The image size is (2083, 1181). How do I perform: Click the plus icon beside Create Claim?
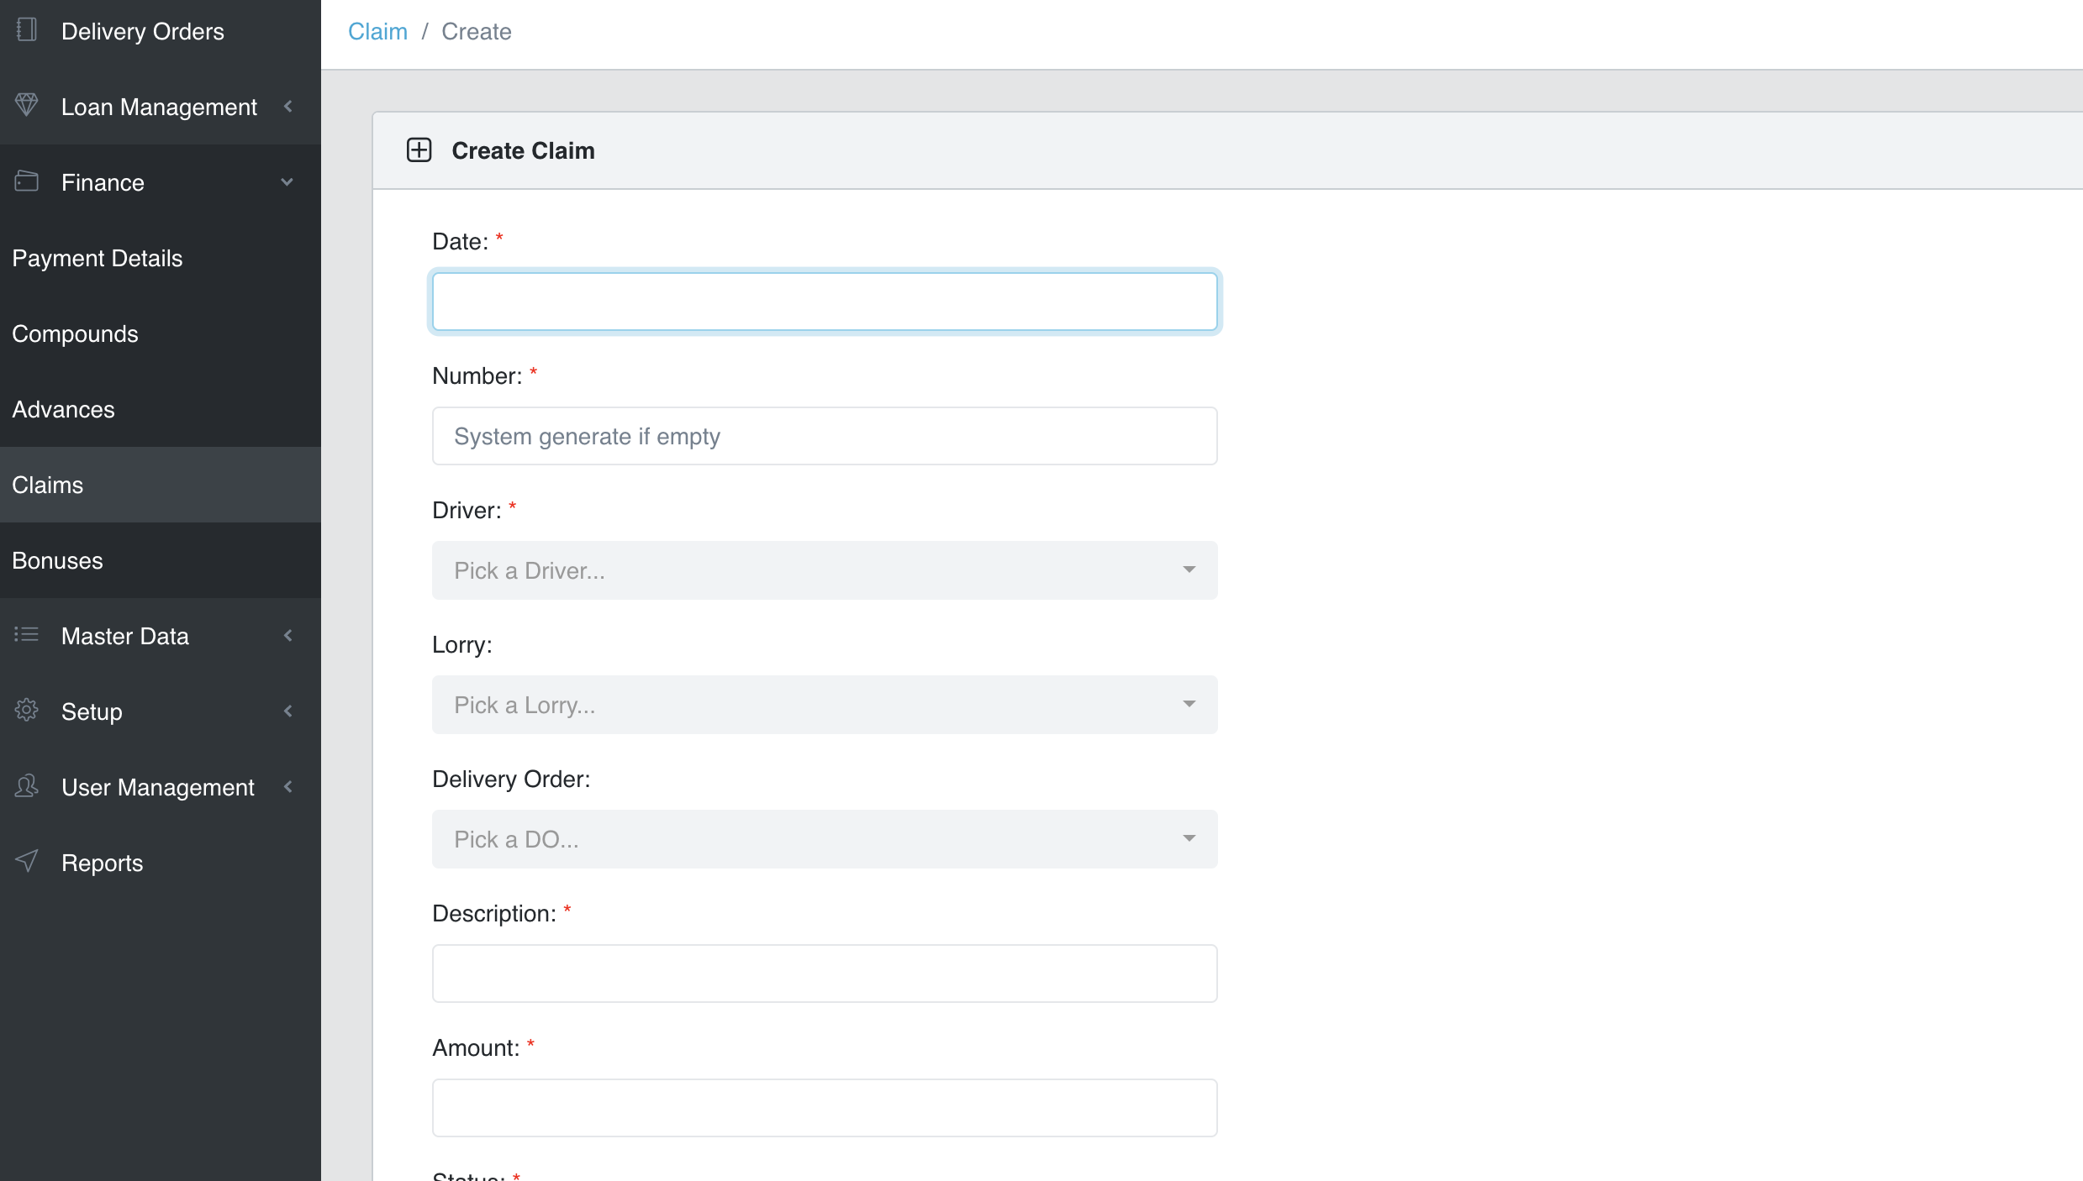[419, 150]
